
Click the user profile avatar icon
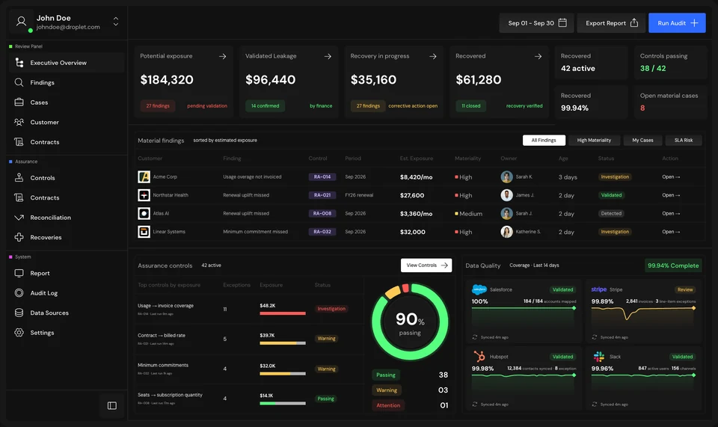(21, 21)
